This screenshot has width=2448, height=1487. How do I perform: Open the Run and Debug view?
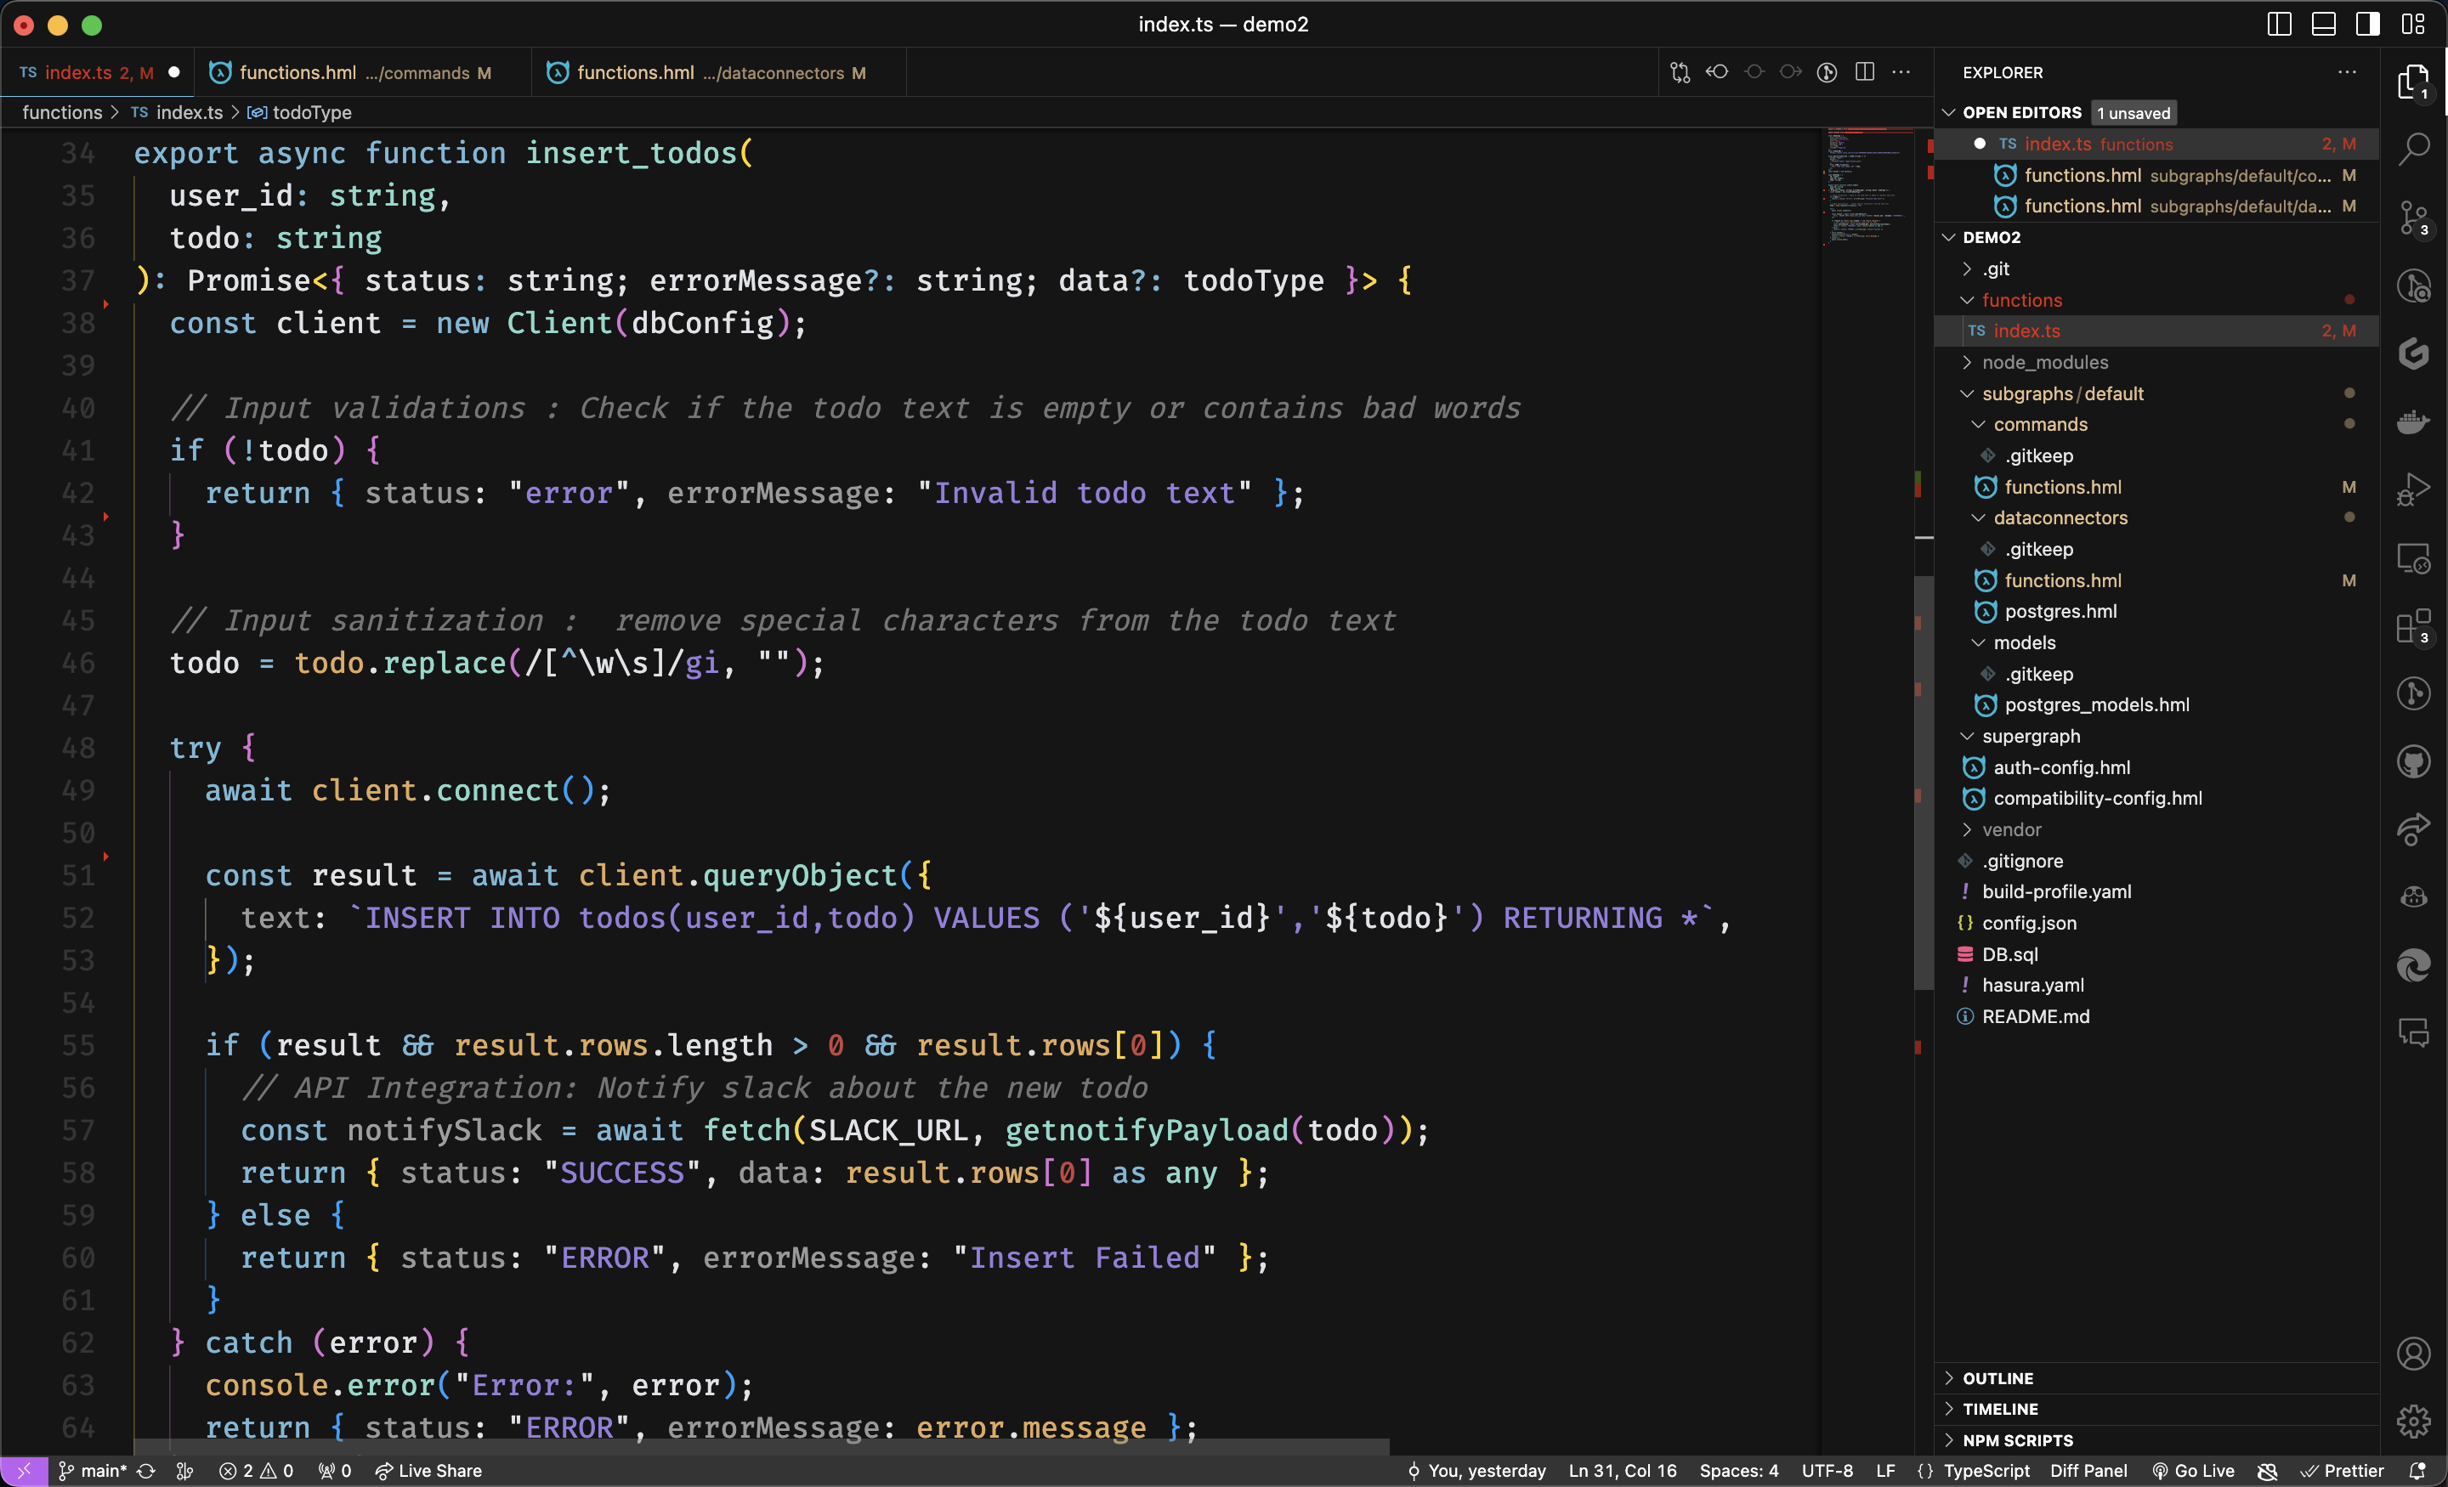(2413, 489)
